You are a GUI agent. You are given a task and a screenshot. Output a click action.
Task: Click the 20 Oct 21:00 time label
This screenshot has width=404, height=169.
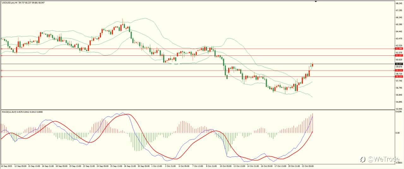click(x=295, y=166)
